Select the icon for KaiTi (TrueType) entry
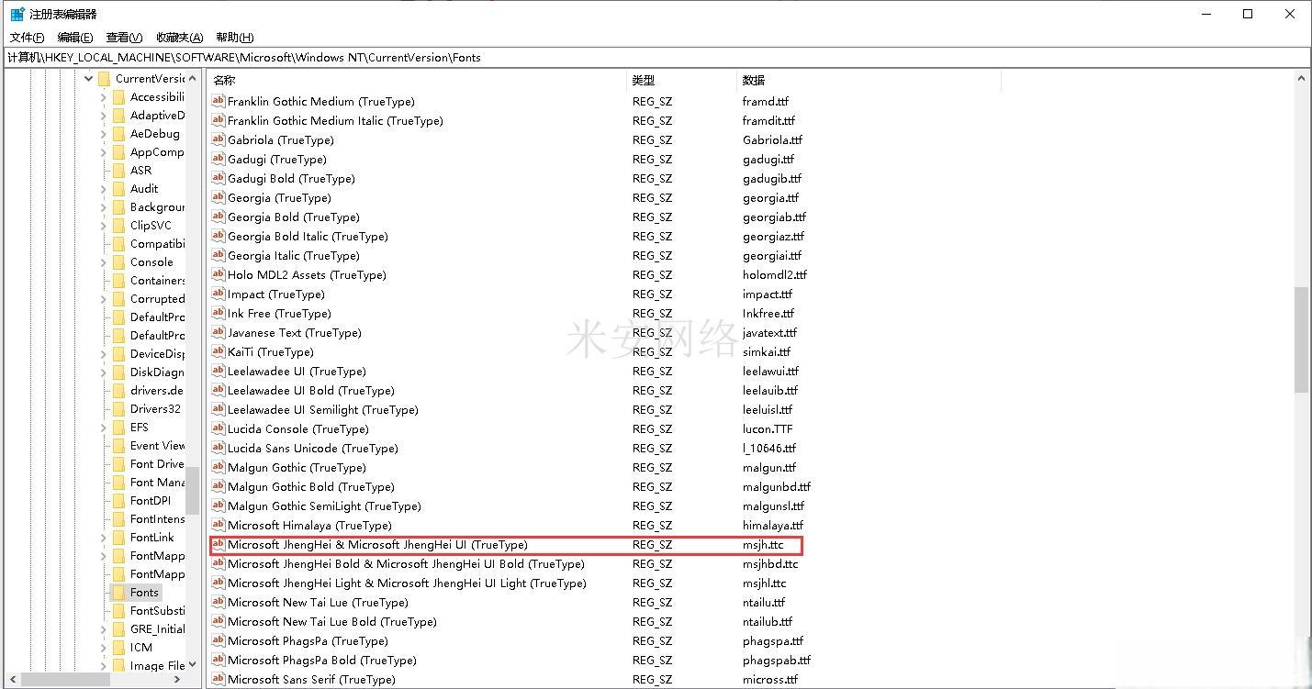The image size is (1312, 689). (x=219, y=351)
